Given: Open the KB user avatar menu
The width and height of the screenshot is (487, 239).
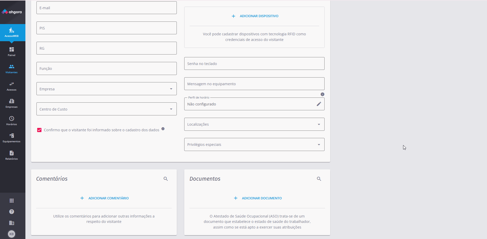Looking at the screenshot, I should (12, 234).
